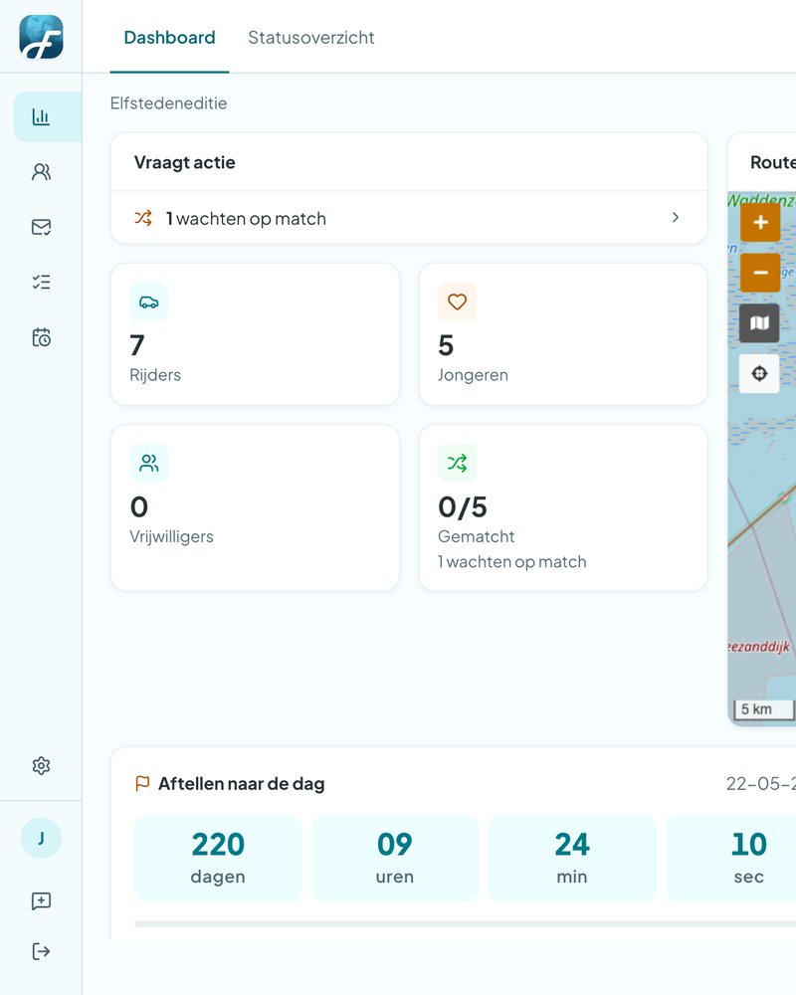
Task: Click the logout icon in sidebar
Action: point(41,951)
